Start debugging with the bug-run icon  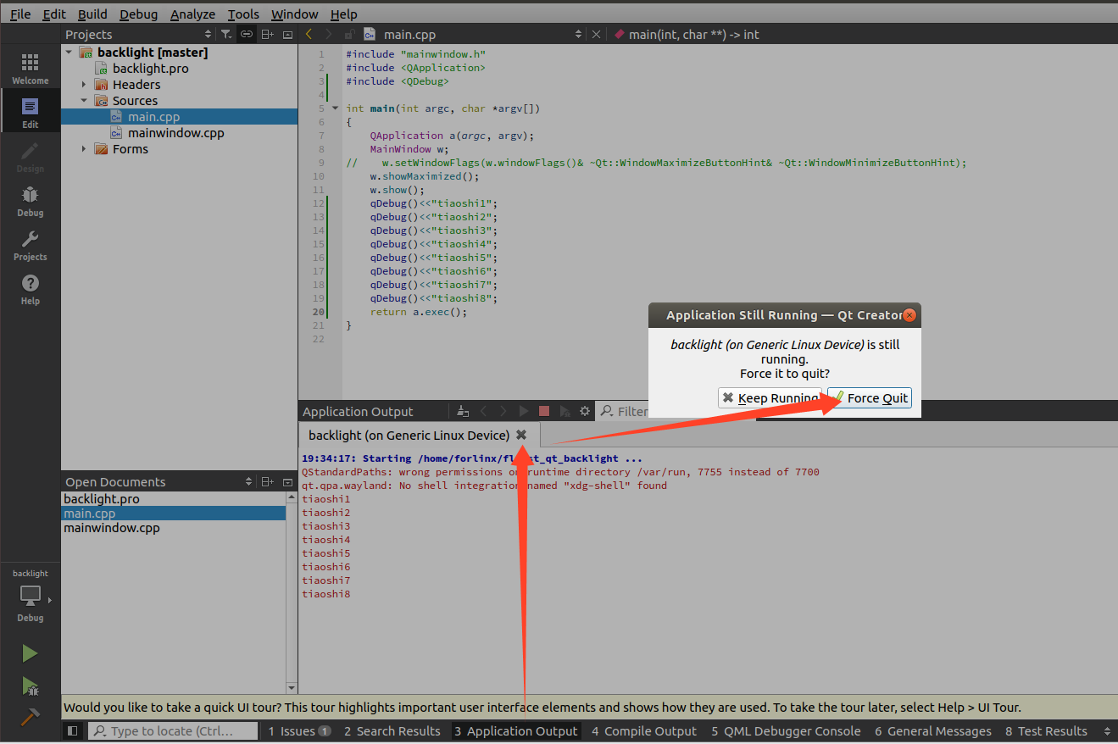[30, 686]
